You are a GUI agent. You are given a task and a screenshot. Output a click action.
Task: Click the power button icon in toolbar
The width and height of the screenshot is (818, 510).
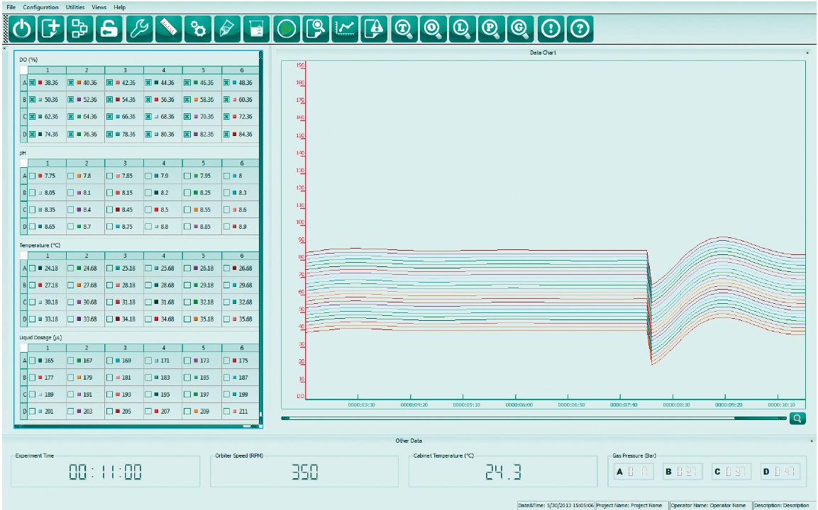(x=22, y=28)
